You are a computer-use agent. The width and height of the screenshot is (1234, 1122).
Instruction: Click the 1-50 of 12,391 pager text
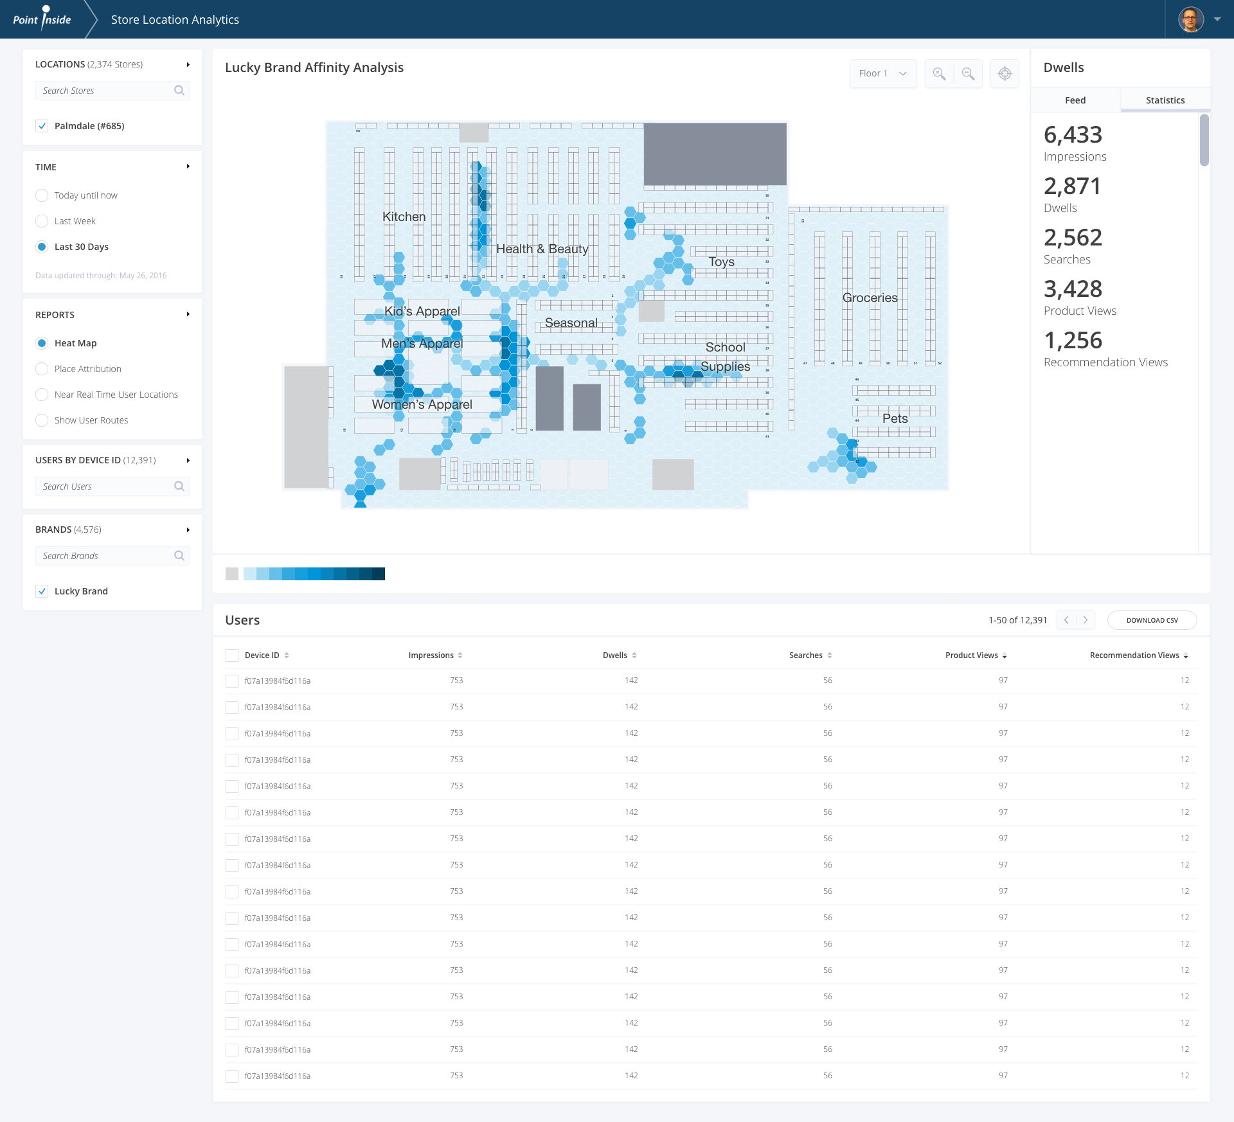coord(1017,620)
